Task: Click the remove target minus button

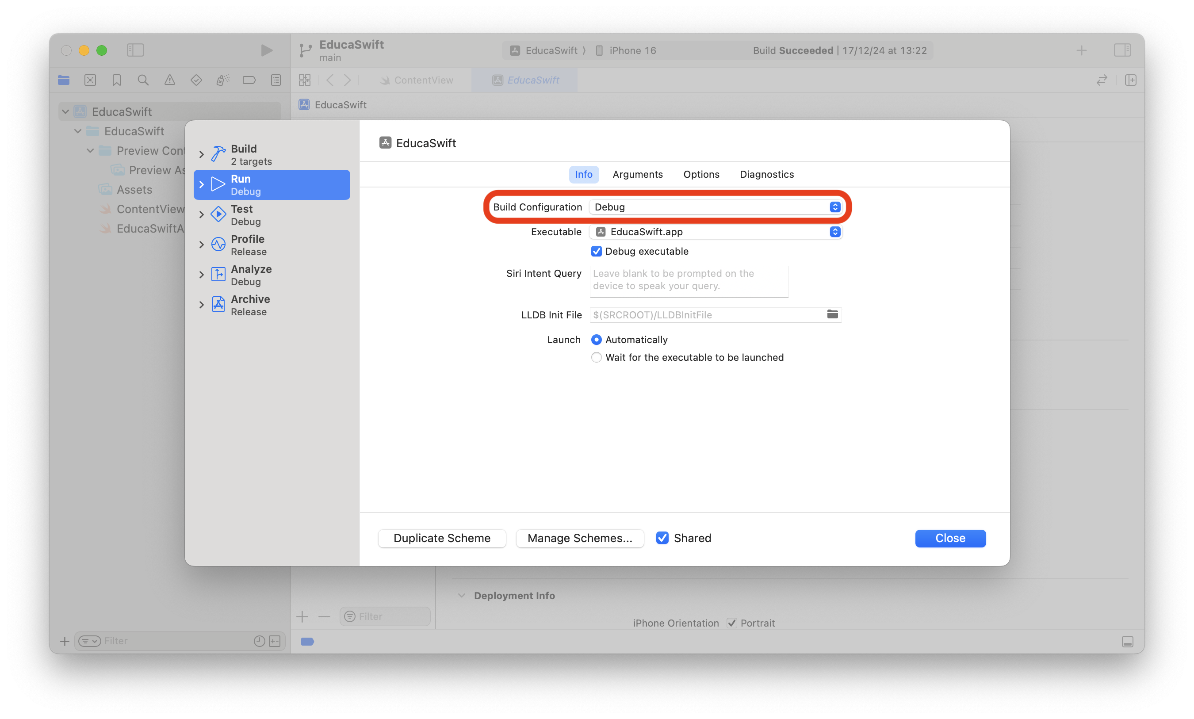Action: (324, 616)
